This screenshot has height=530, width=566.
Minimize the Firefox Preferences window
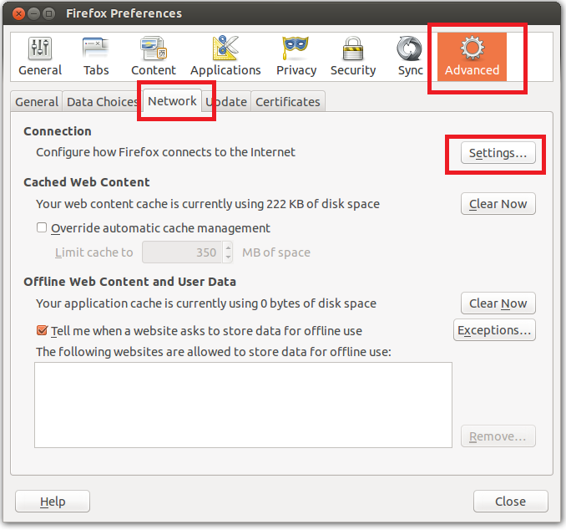pos(33,13)
